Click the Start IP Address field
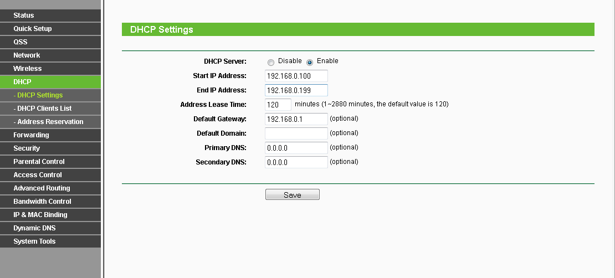The width and height of the screenshot is (615, 278). (x=296, y=76)
